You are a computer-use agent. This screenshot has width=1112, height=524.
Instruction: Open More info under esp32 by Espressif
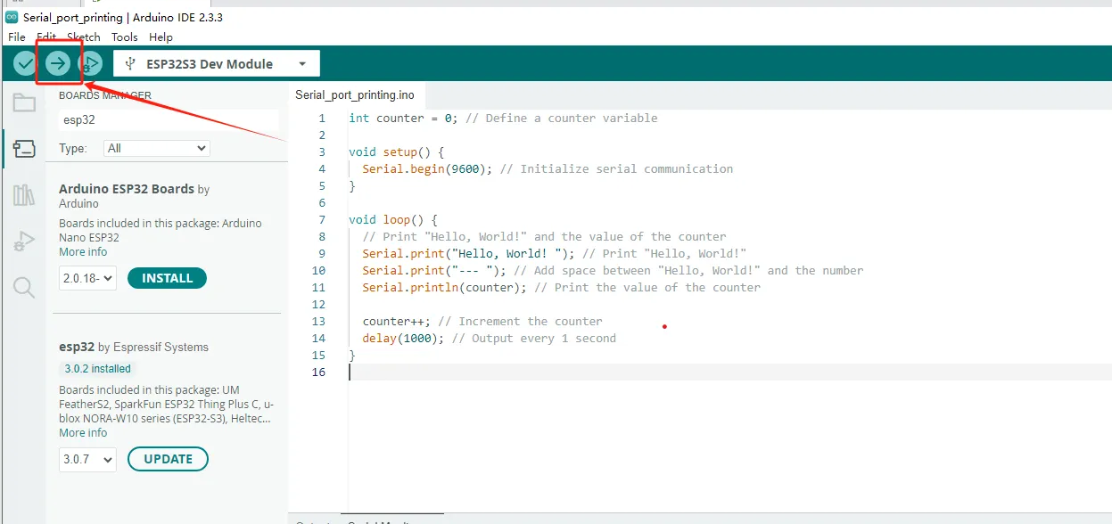pos(83,433)
